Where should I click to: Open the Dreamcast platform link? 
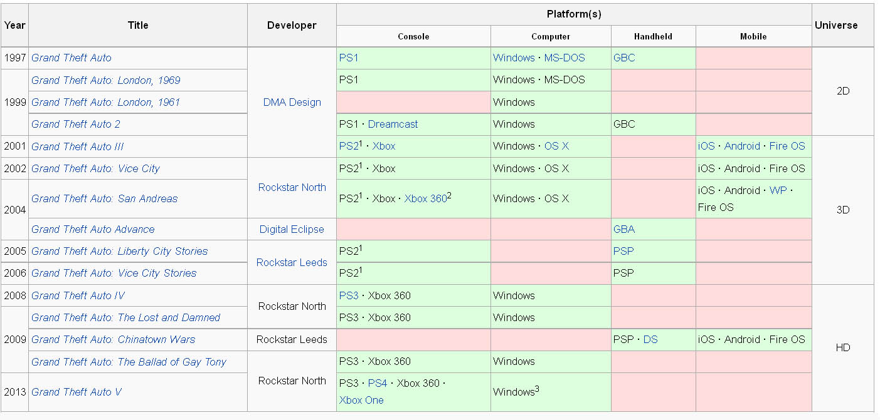coord(393,124)
